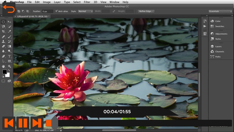Click the Refine Edge button

(x=146, y=11)
